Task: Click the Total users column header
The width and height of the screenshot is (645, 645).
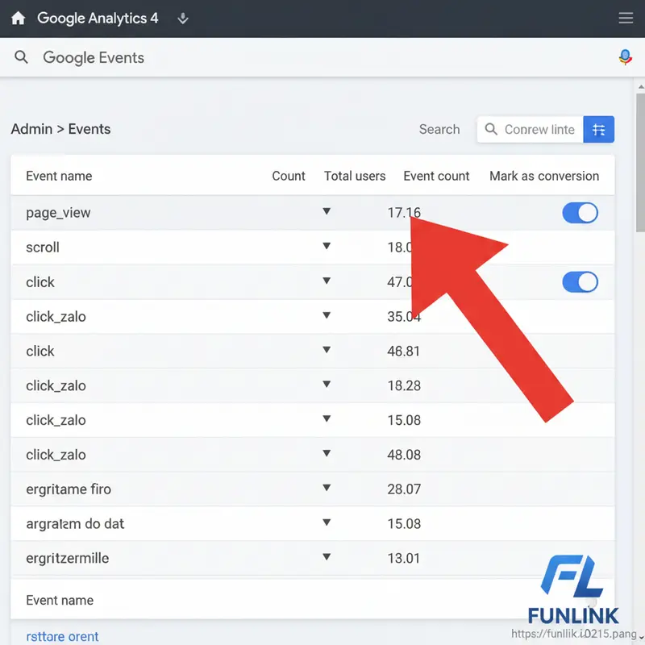Action: tap(355, 176)
